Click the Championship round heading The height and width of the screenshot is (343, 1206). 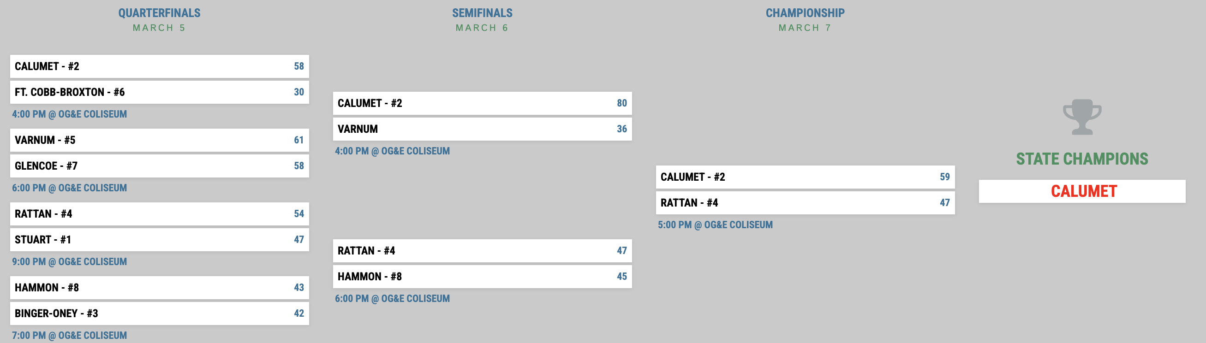(805, 13)
